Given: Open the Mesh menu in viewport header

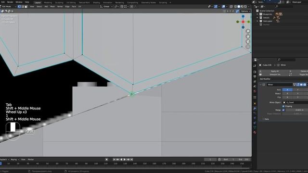Looking at the screenshot, I should pyautogui.click(x=52, y=6).
